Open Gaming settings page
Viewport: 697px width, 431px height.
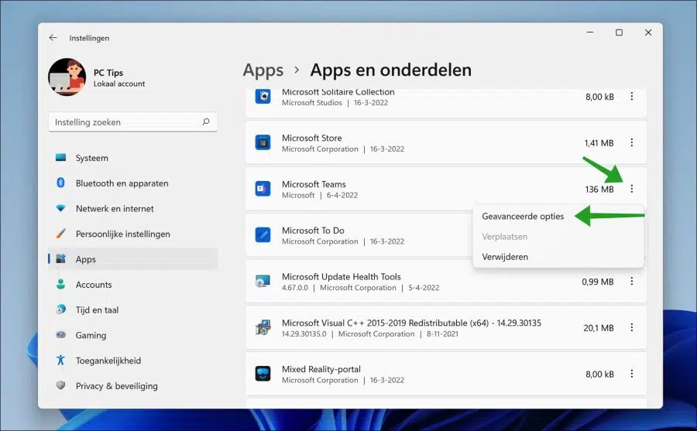click(x=133, y=335)
